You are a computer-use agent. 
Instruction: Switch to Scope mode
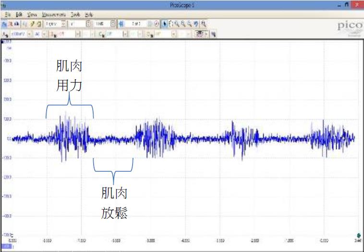point(4,24)
